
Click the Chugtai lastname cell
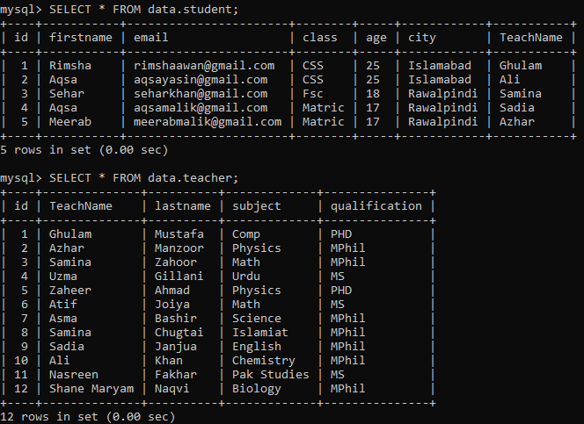[179, 333]
